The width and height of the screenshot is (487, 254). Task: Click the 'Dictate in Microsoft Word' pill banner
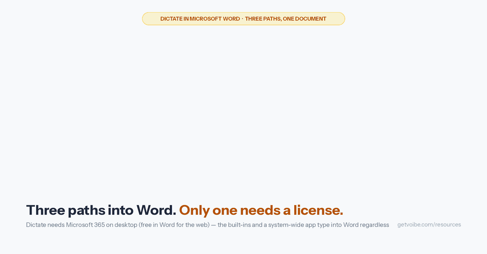[243, 19]
